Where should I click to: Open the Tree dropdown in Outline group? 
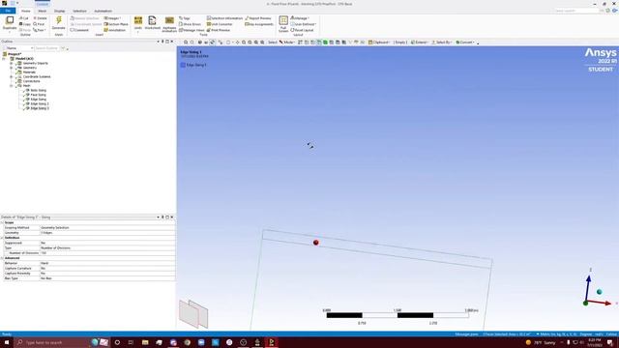click(x=39, y=30)
